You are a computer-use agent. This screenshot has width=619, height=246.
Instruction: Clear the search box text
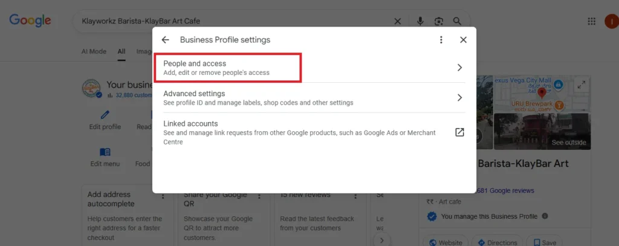tap(397, 21)
